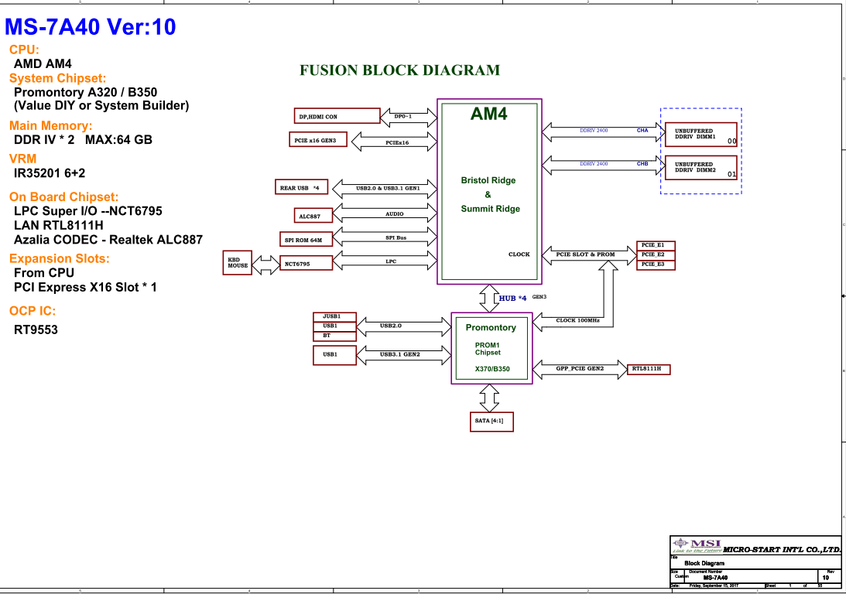Click the USB1 block beside "USB3.1 GEN2" arrow
846x594 pixels.
coord(334,355)
